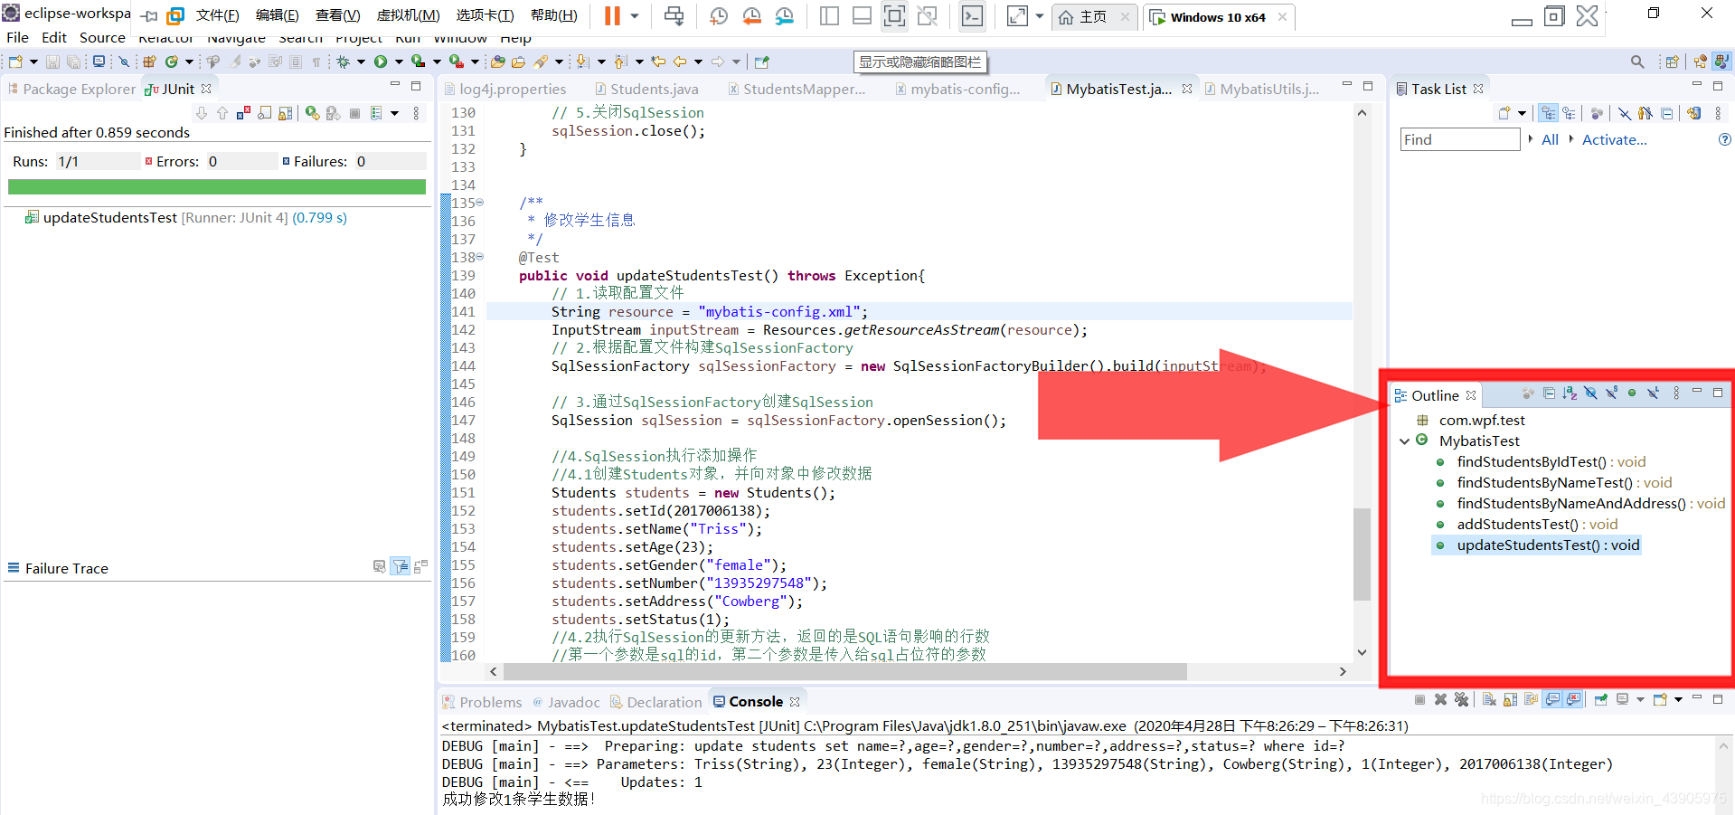Click Clear Console icon
1735x815 pixels.
pyautogui.click(x=1489, y=699)
